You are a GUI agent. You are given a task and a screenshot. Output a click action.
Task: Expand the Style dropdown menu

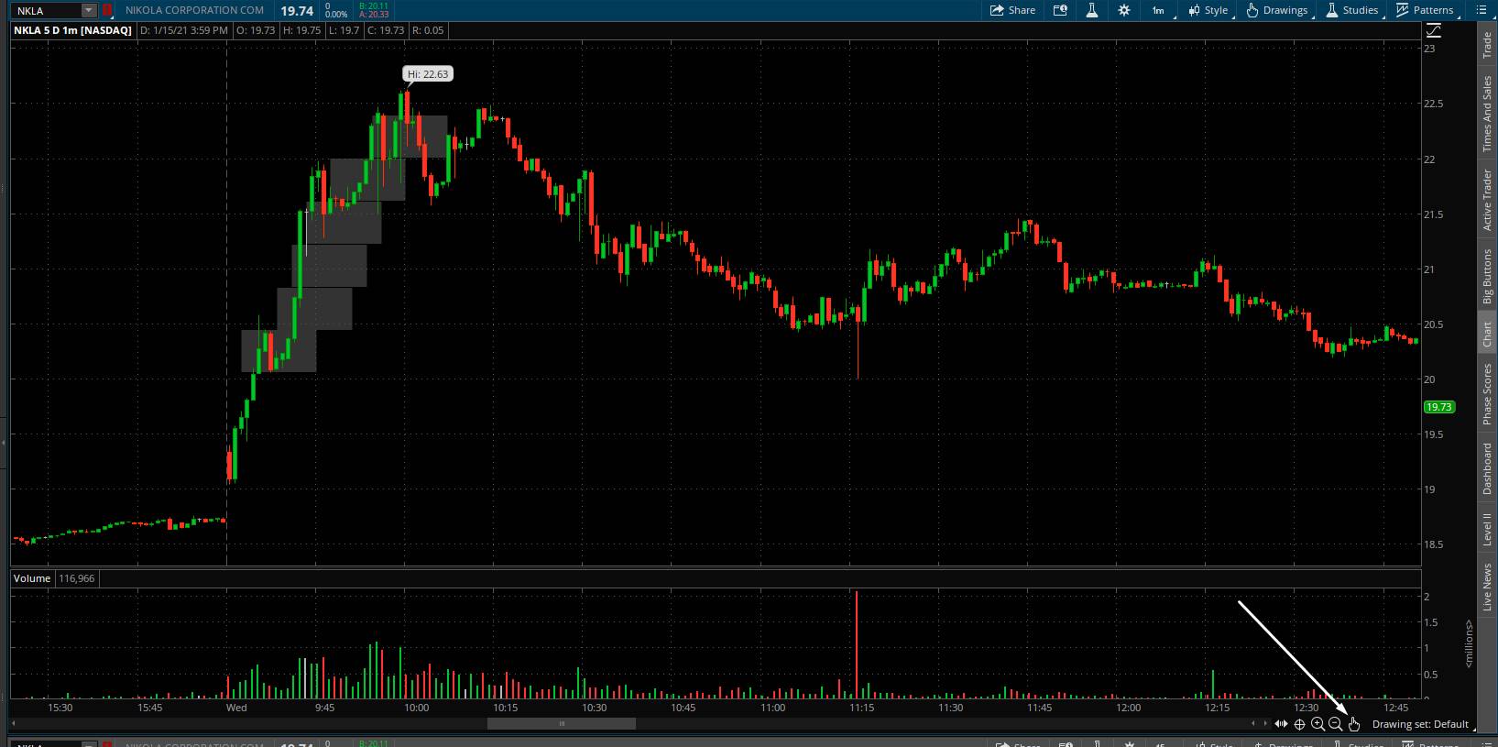[x=1208, y=10]
